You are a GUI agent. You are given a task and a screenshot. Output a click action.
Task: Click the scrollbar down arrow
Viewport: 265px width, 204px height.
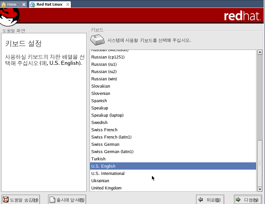pyautogui.click(x=260, y=189)
